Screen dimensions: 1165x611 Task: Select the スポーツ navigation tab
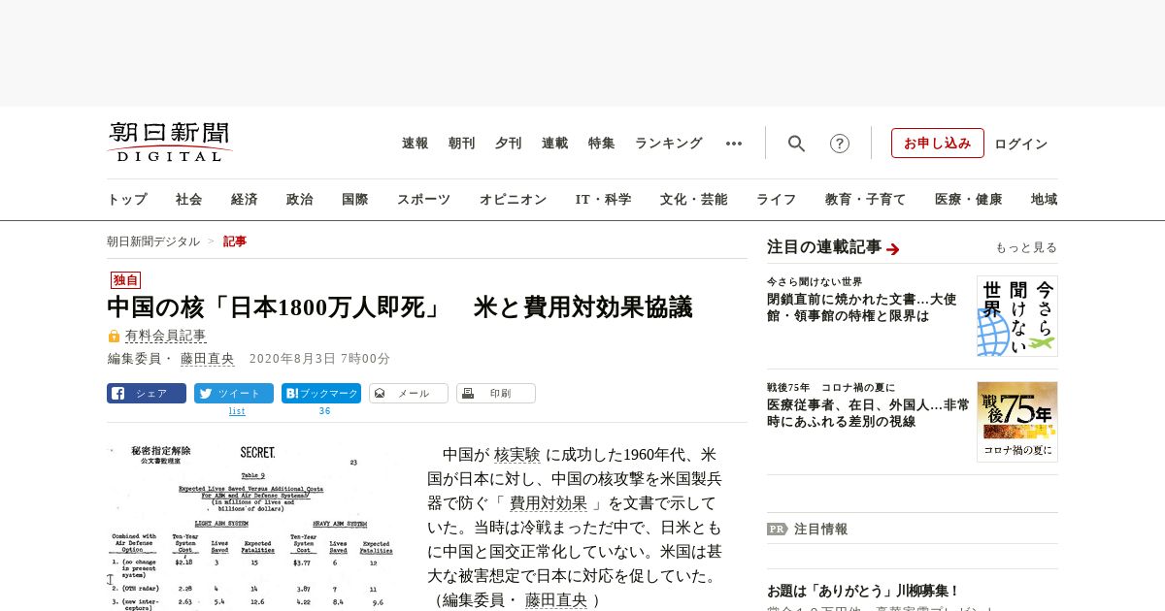click(423, 200)
